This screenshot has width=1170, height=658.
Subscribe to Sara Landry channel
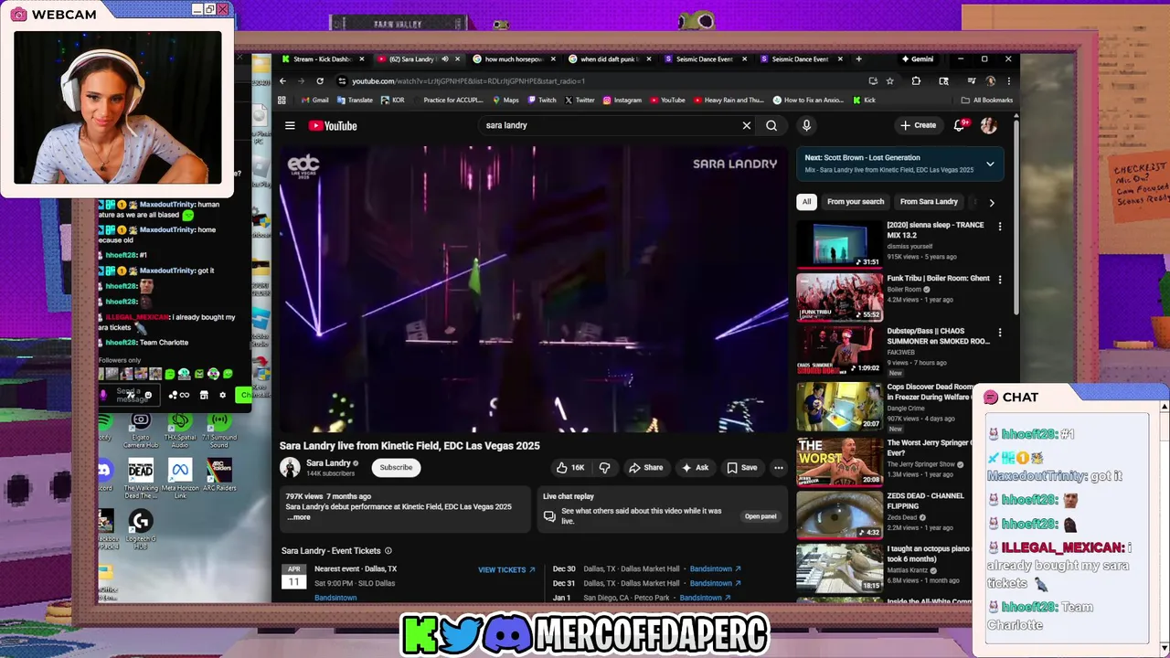(x=396, y=468)
